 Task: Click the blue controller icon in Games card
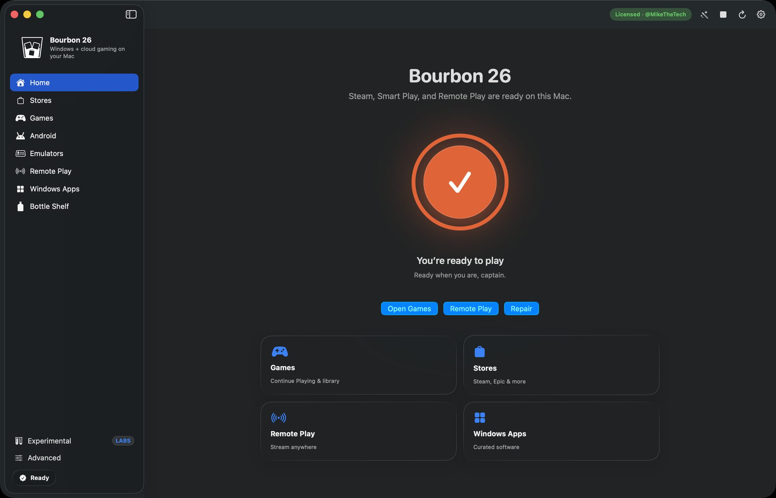click(280, 352)
